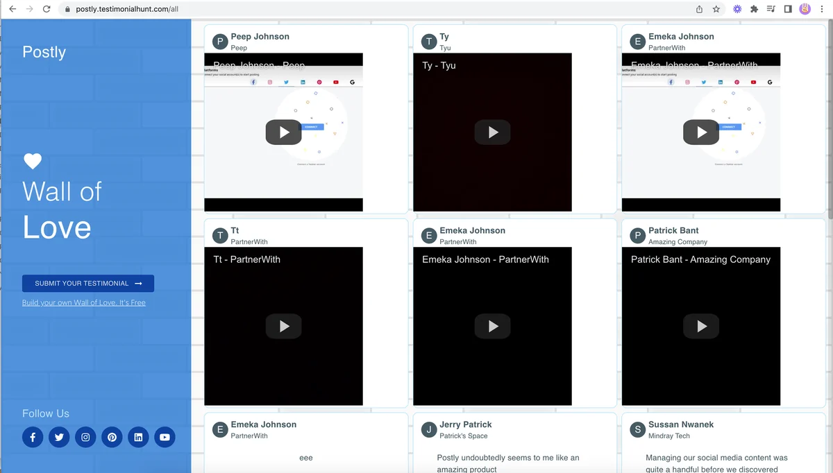
Task: Click the 'eee' testimonial text
Action: (306, 458)
